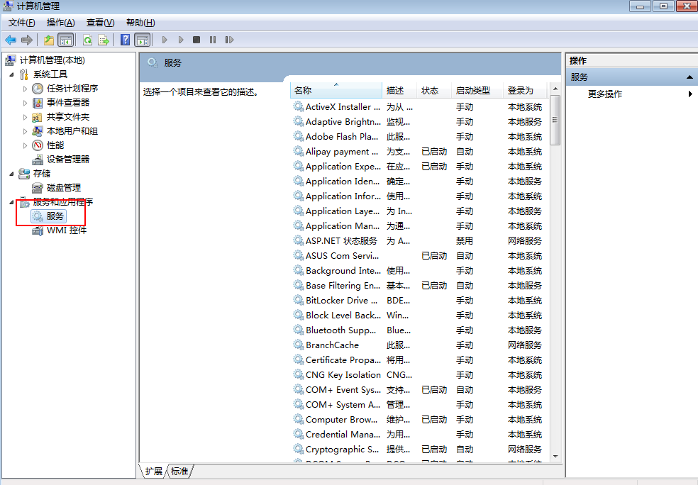Click the Up one level folder icon
Screen dimensions: 698x485
click(x=49, y=40)
